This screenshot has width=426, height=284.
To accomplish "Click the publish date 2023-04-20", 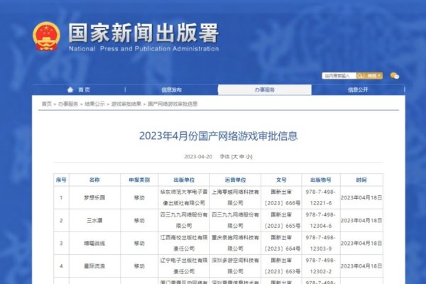I will pyautogui.click(x=198, y=156).
